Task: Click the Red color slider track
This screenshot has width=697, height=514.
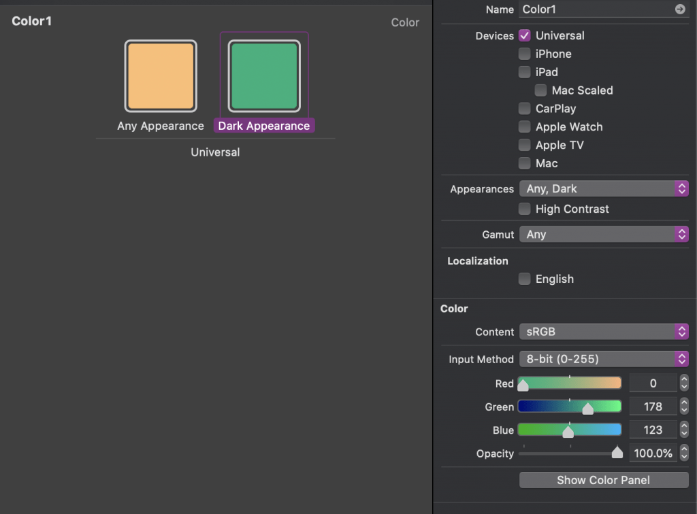Action: pyautogui.click(x=570, y=383)
